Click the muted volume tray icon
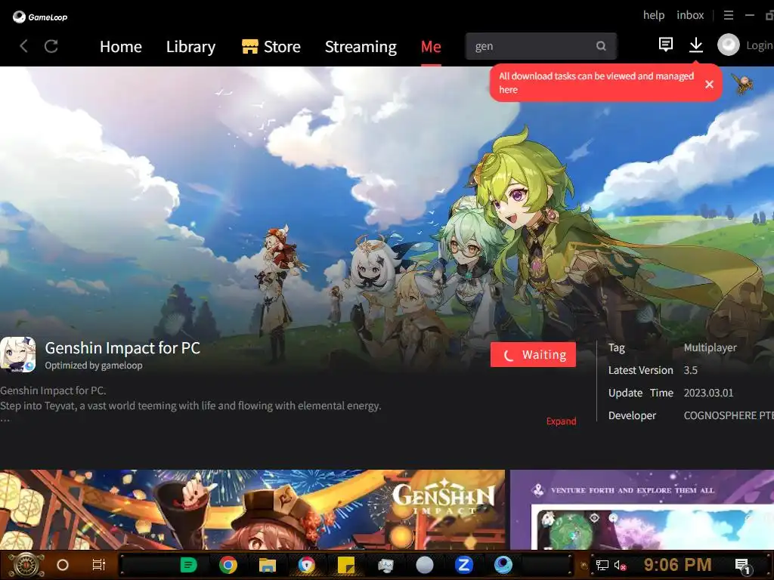 point(620,566)
